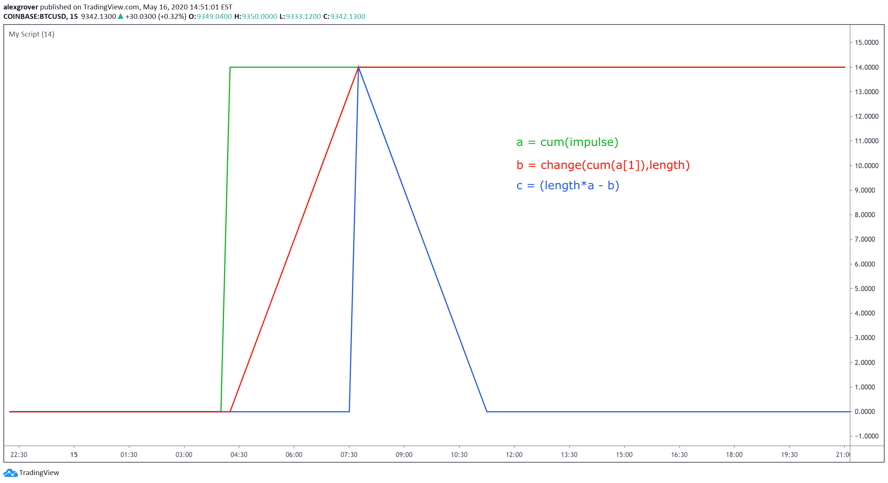Click the 15.0000 price axis label
Screen dimensions: 888x483
pyautogui.click(x=866, y=43)
